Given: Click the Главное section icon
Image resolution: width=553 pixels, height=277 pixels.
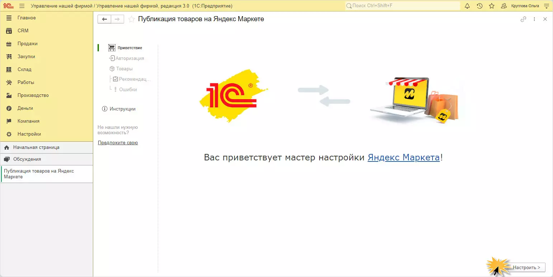Looking at the screenshot, I should coord(9,18).
